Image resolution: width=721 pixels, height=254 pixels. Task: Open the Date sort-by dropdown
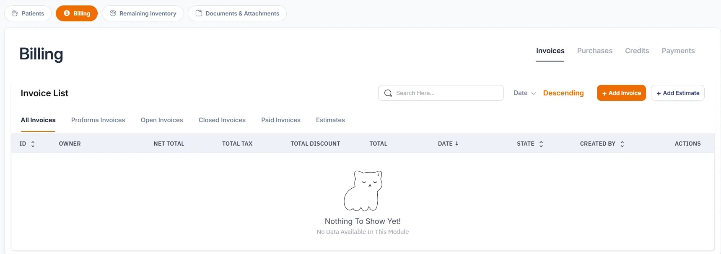pos(525,93)
